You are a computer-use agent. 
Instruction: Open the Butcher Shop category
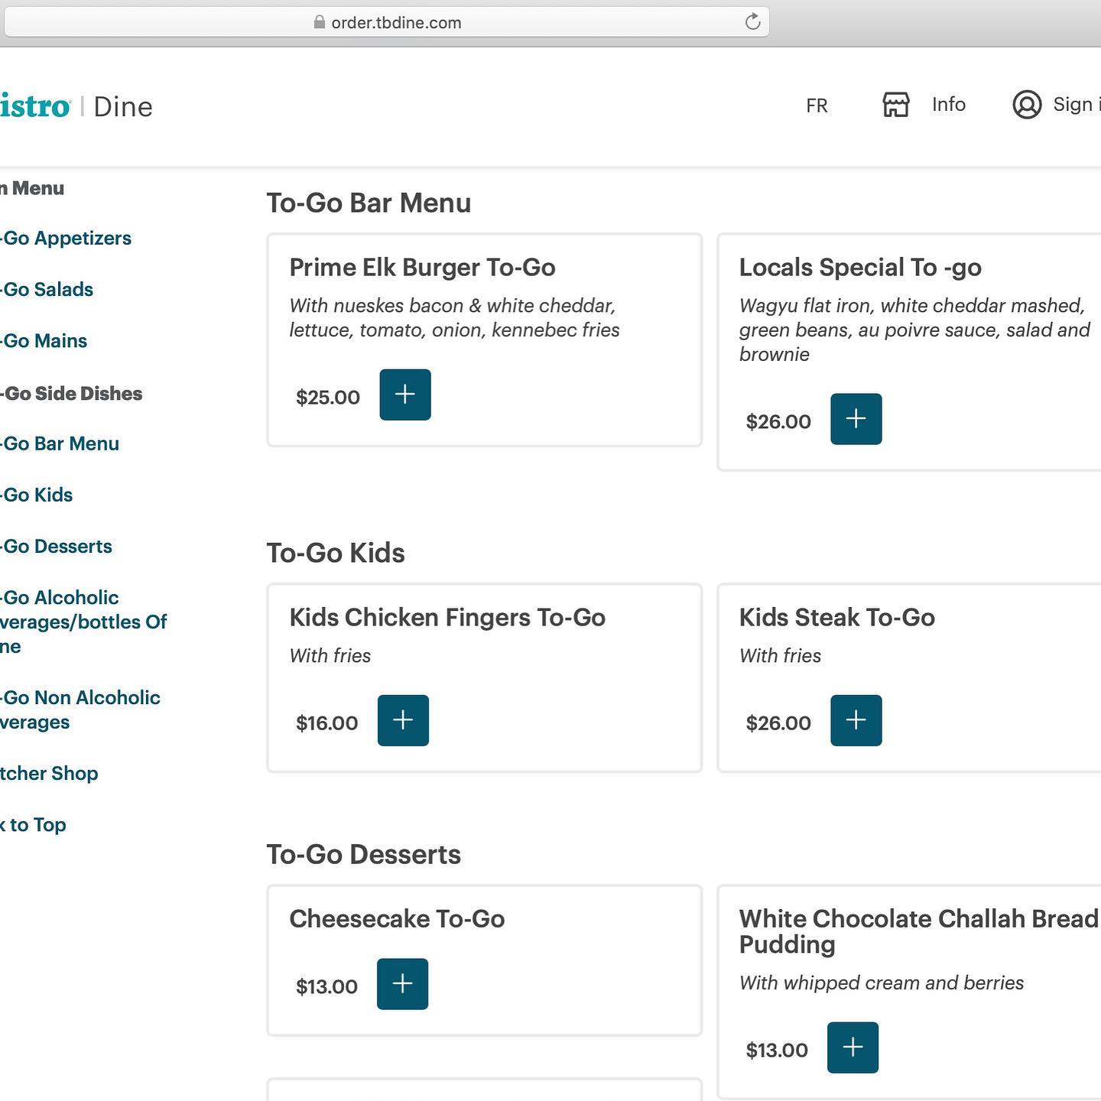(49, 774)
